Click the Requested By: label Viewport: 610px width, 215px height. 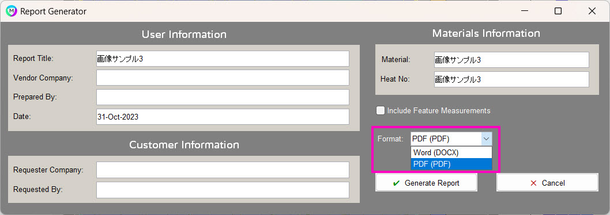(37, 190)
